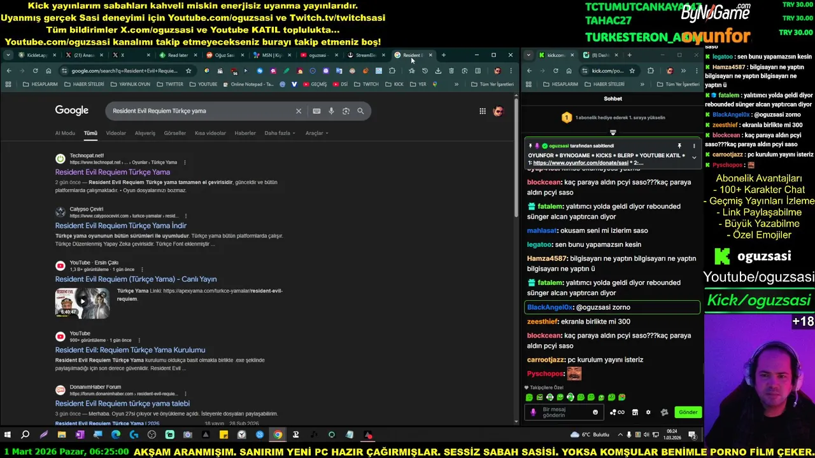815x458 pixels.
Task: Open the Daha fazla dropdown
Action: click(x=279, y=133)
